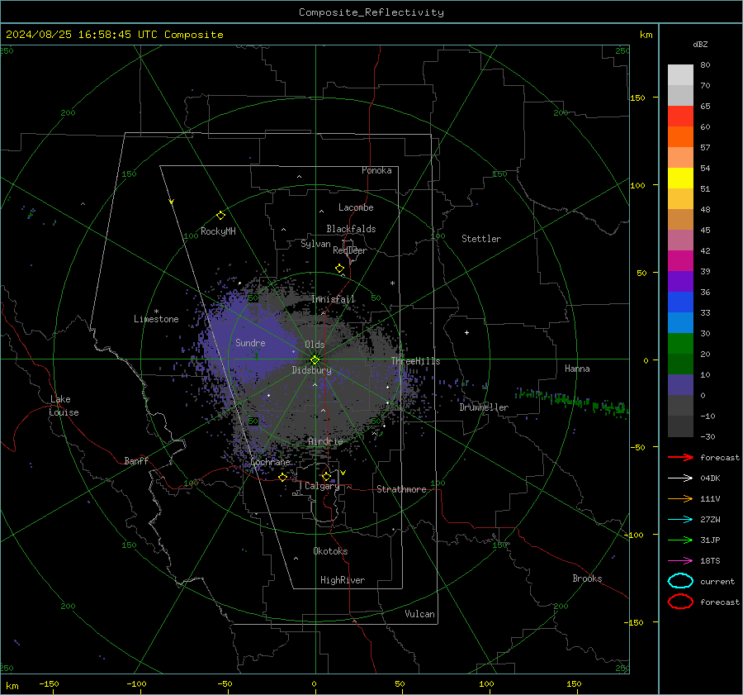Select the orange 111V arrow icon
Screen dimensions: 743x695
(x=680, y=498)
